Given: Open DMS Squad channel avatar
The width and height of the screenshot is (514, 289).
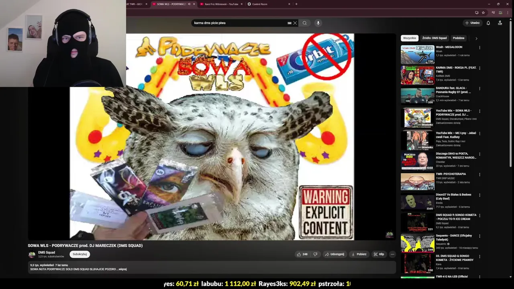Looking at the screenshot, I should pos(32,254).
